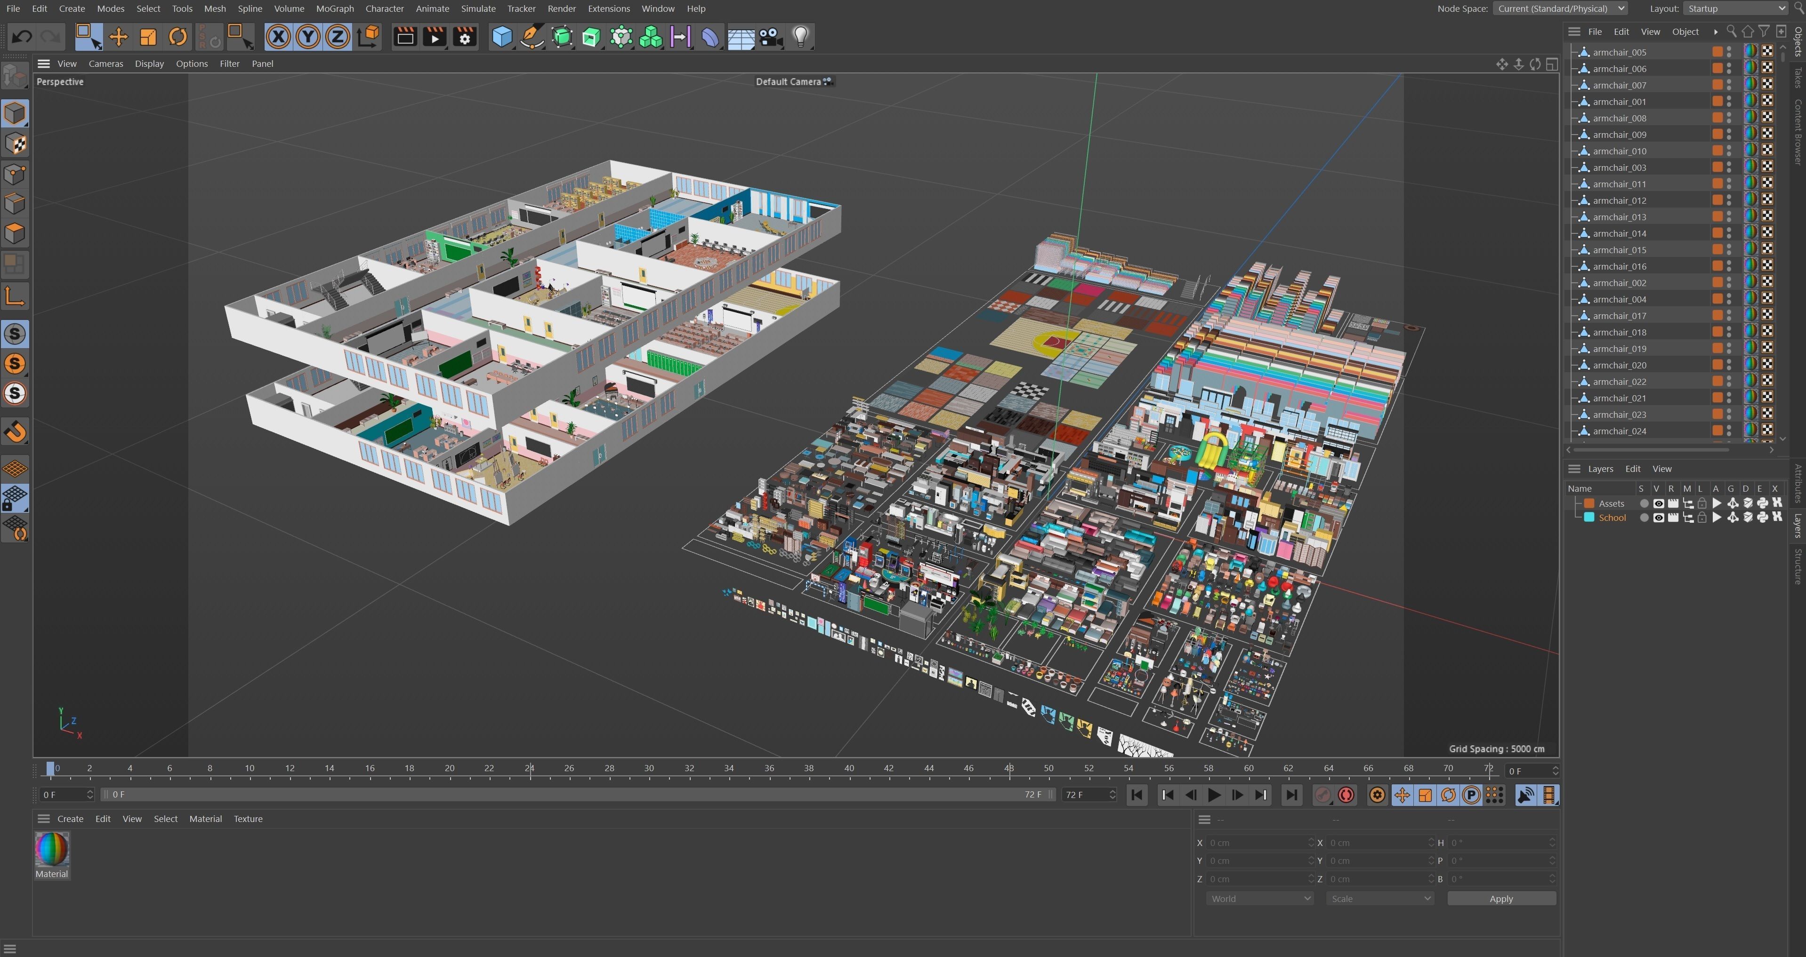
Task: Activate the Move tool in top toolbar
Action: [119, 36]
